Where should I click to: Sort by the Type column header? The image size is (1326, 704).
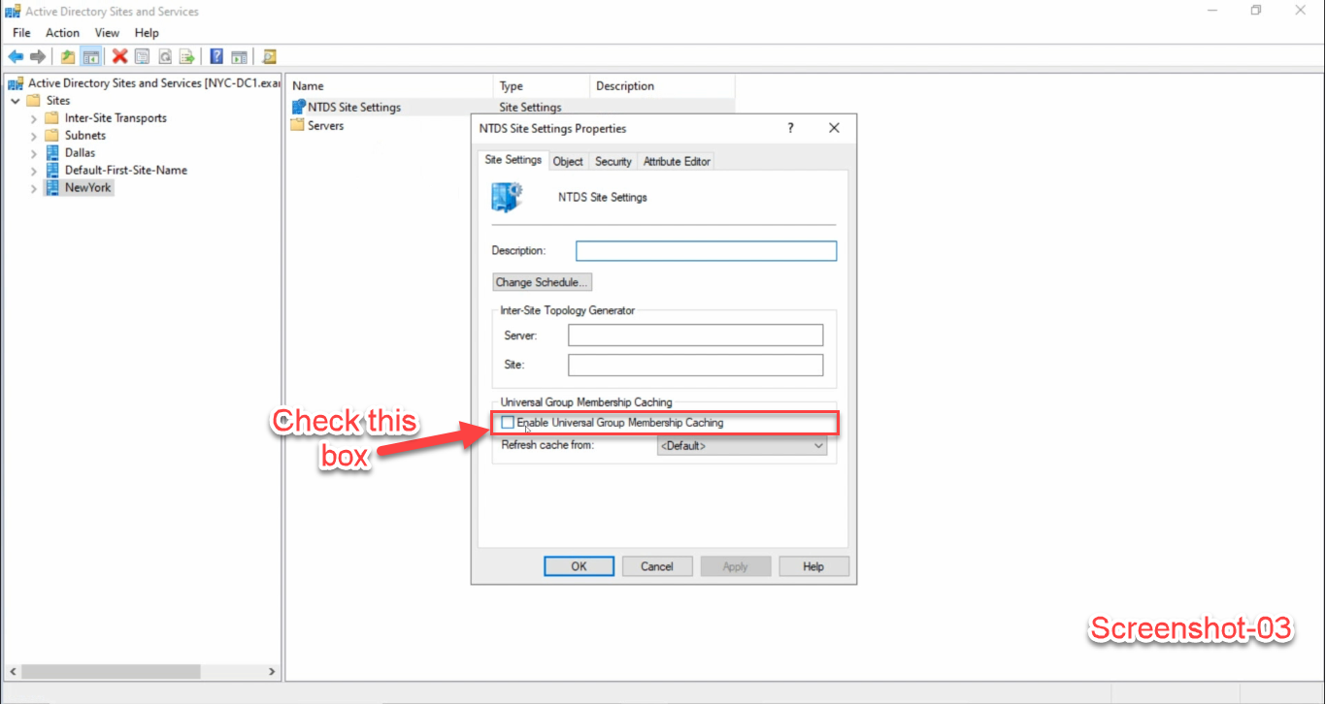[542, 85]
